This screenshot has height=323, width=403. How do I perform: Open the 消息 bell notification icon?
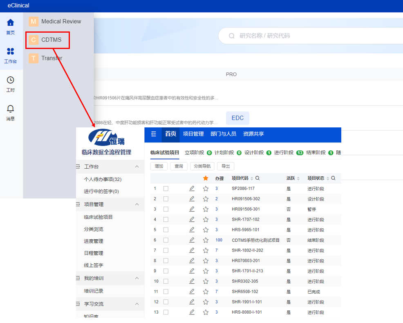tap(11, 109)
